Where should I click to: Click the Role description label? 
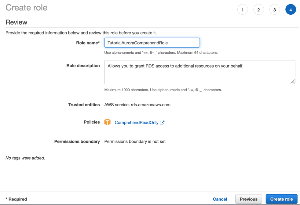click(83, 66)
